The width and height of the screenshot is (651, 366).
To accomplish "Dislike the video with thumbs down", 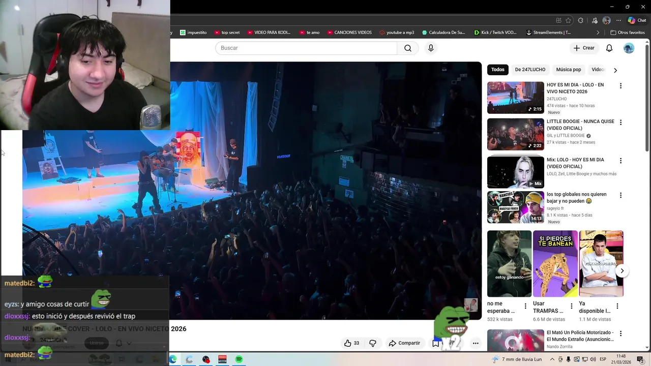I will click(x=373, y=343).
